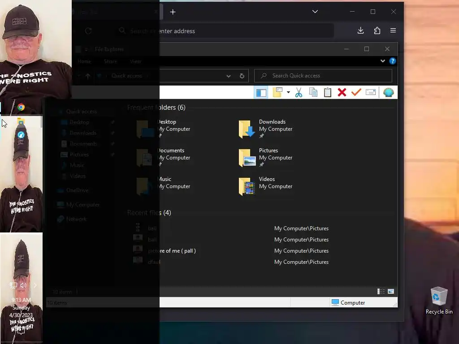Select Quick access in the navigation tree
459x344 pixels.
point(82,112)
